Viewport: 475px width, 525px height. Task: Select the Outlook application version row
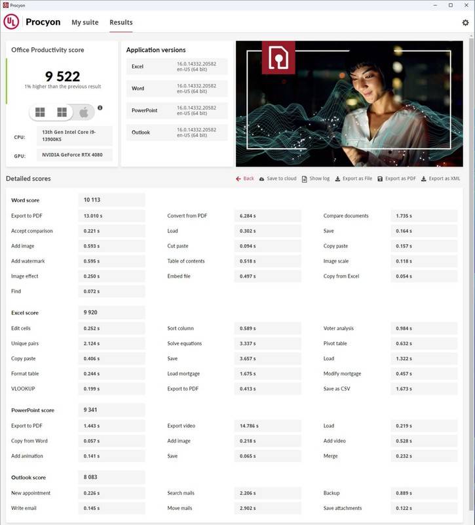pyautogui.click(x=177, y=133)
